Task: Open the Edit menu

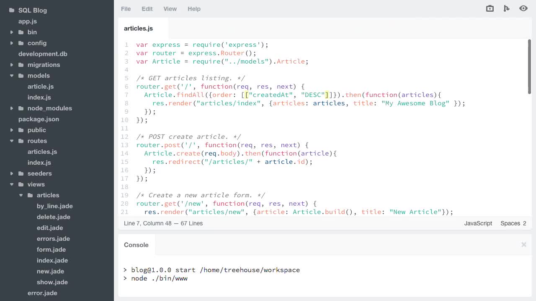Action: 147,9
